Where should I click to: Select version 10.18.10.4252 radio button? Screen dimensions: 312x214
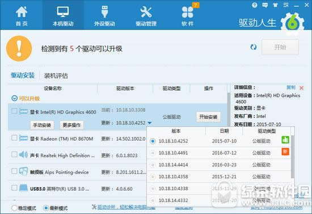point(153,141)
